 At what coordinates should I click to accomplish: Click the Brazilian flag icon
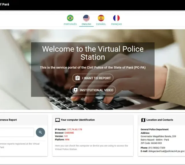(x=70, y=18)
